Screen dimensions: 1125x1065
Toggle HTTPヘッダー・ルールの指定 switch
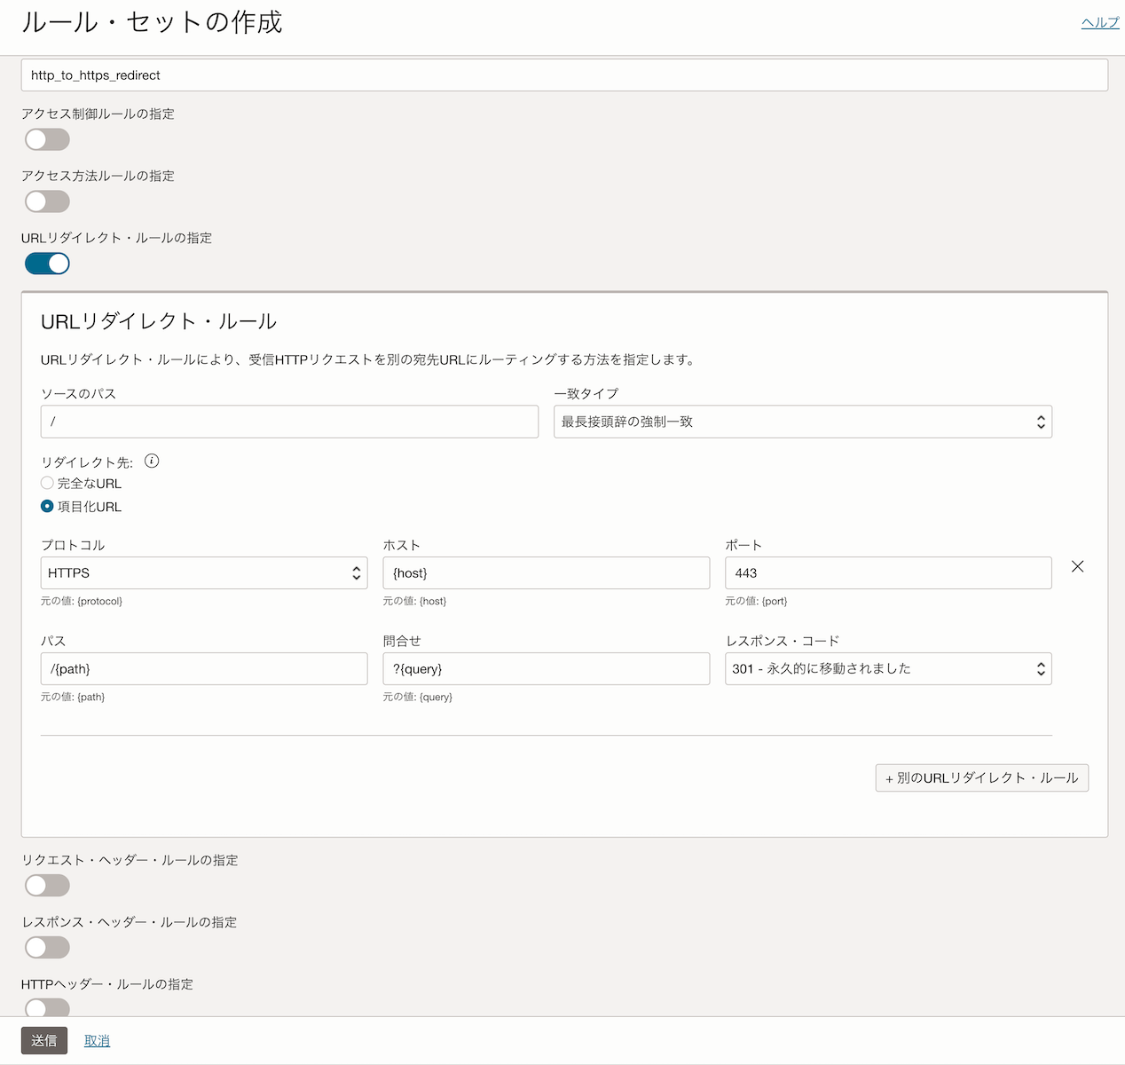47,1007
